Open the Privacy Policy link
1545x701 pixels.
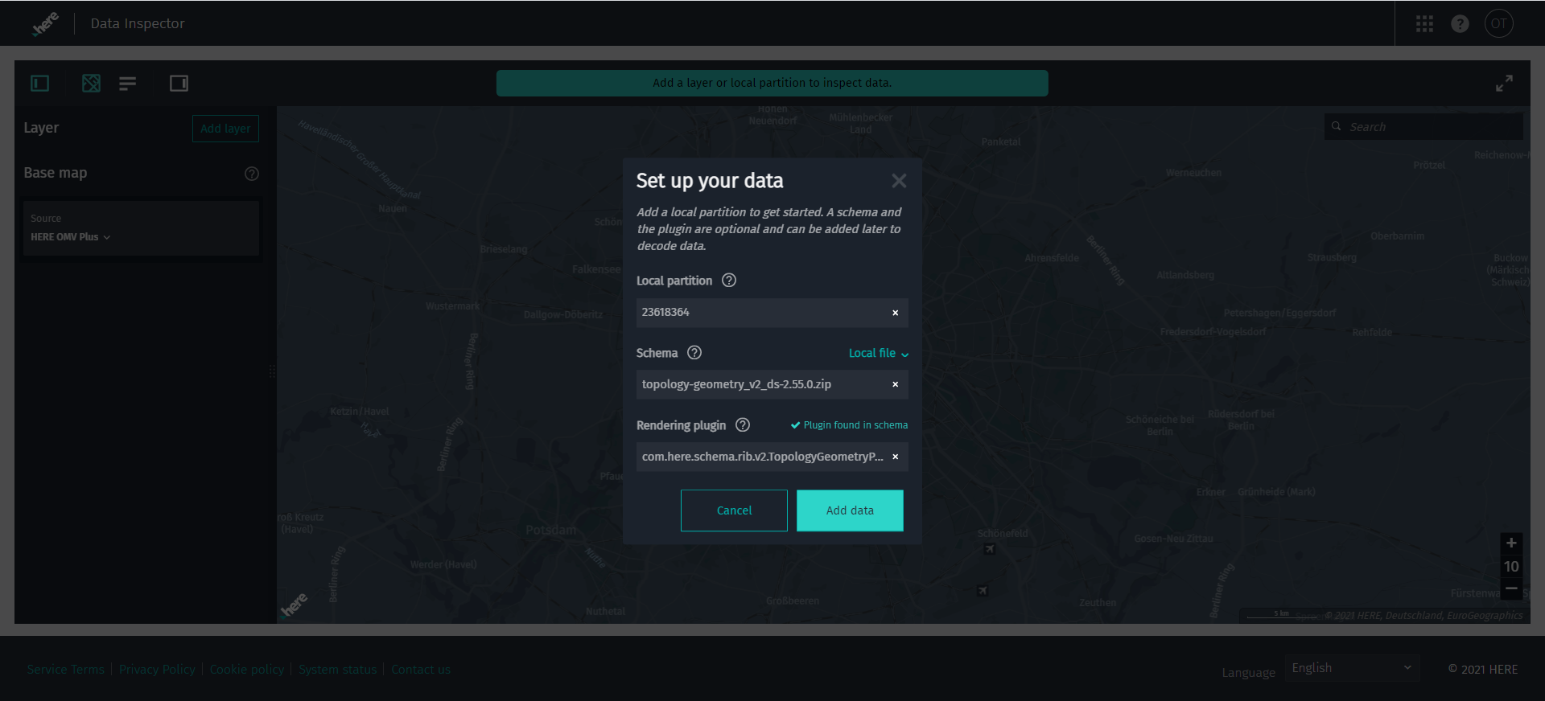(x=157, y=670)
